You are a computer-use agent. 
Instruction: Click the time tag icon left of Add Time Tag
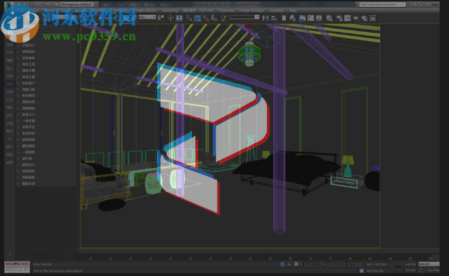coord(361,270)
